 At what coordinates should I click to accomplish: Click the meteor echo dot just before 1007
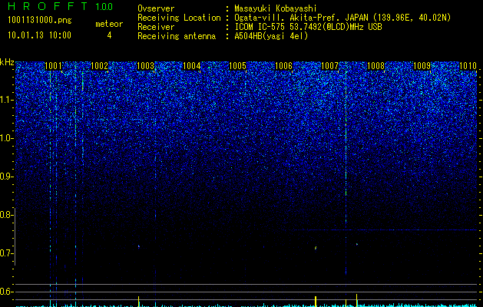tap(316, 248)
